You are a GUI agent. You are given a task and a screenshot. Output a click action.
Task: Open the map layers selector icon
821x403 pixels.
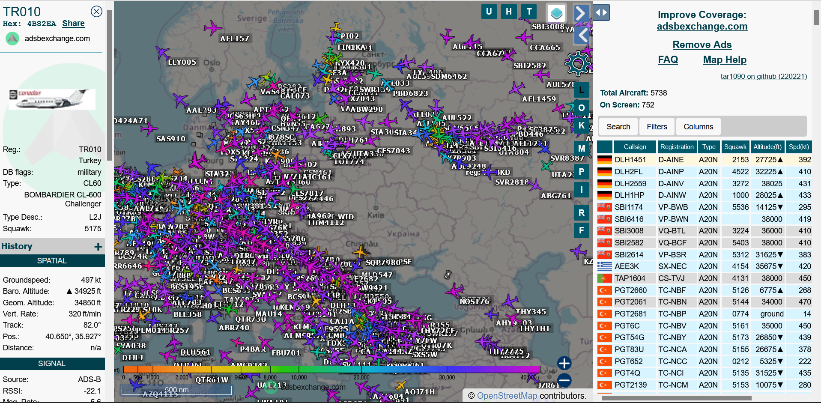pos(556,13)
